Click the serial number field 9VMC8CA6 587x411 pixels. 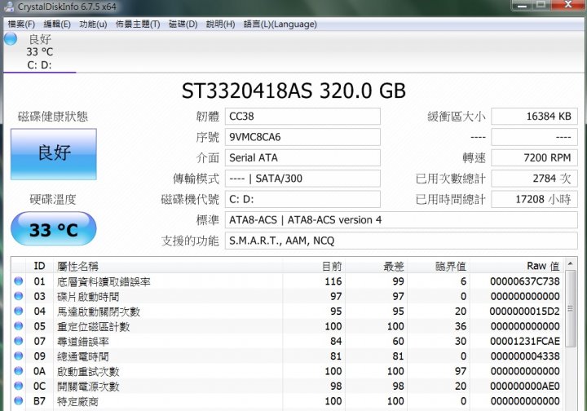(302, 137)
